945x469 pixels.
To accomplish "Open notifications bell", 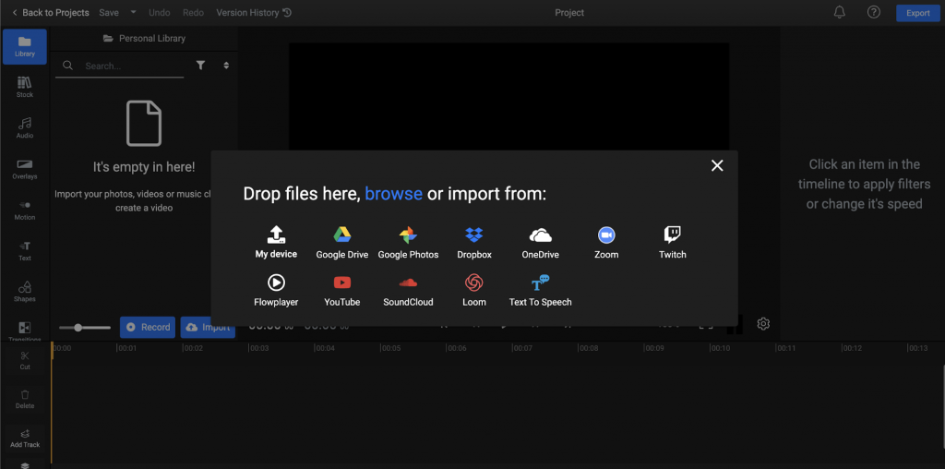I will click(x=840, y=12).
